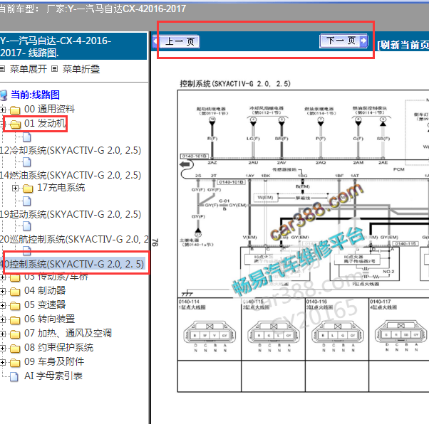The image size is (429, 424).
Task: Open the 17充电系统 folder
Action: coord(61,187)
